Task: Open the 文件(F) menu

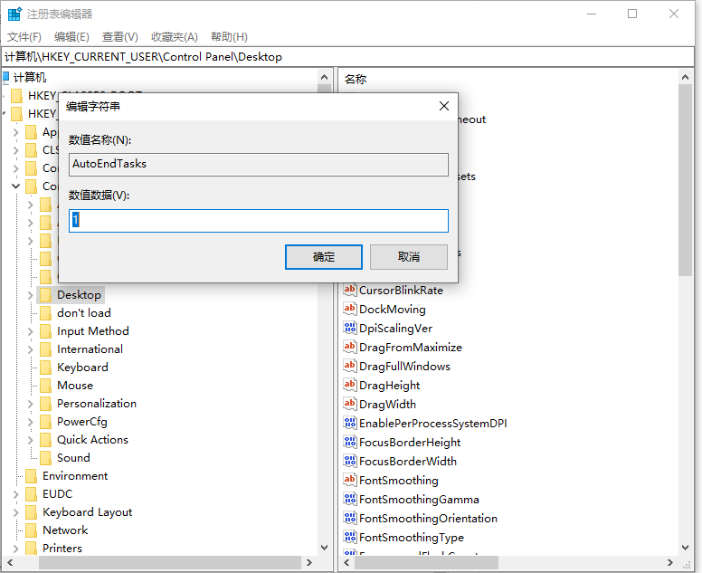Action: pyautogui.click(x=24, y=36)
